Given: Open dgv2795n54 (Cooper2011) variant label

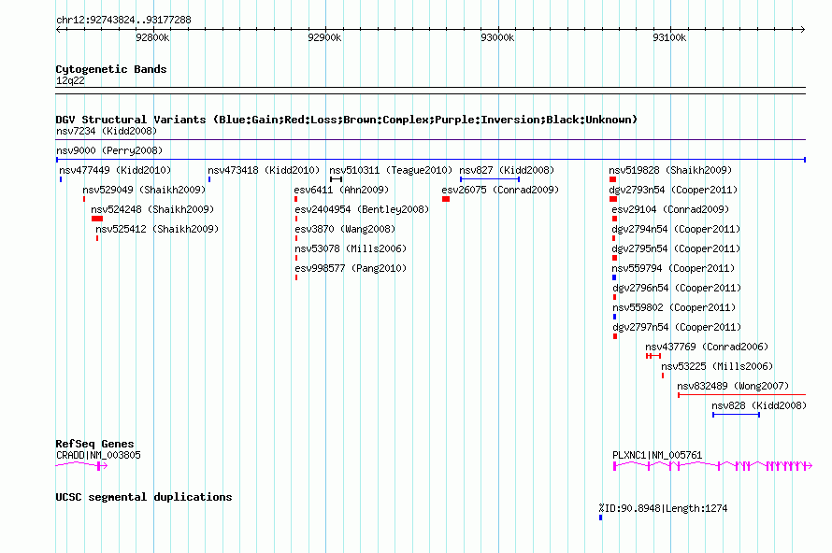Looking at the screenshot, I should click(676, 248).
